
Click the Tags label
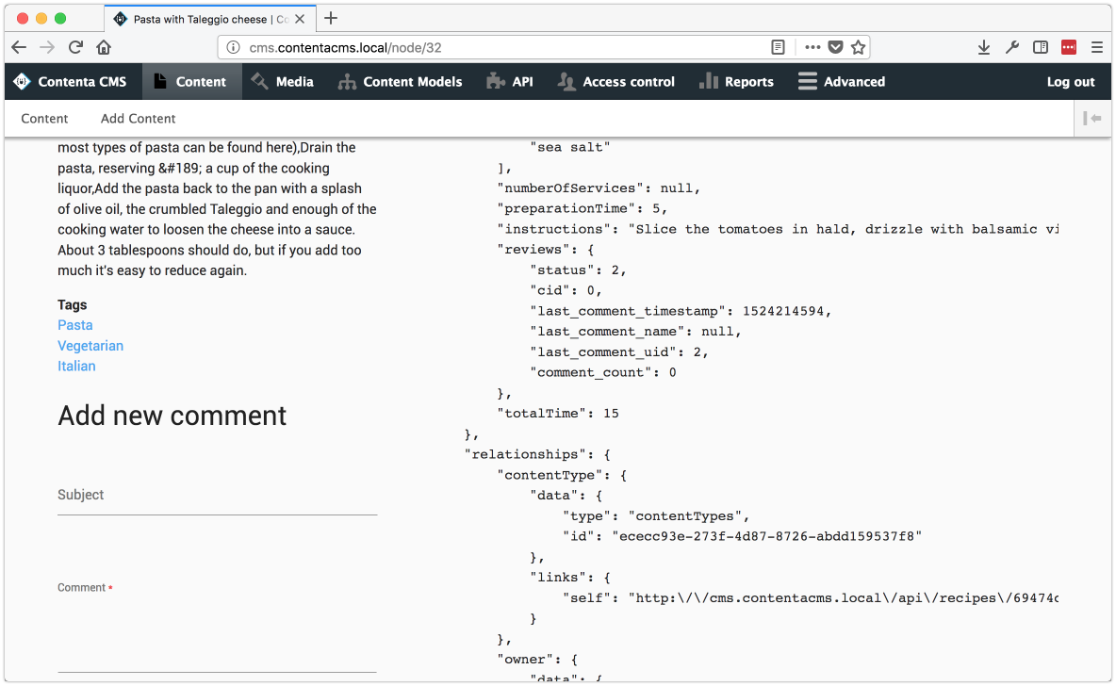point(72,304)
